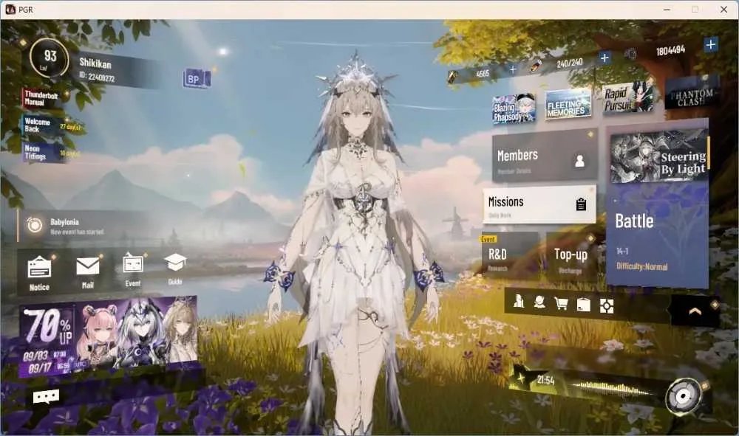Start Battle stage 14-1
The image size is (739, 436).
tap(658, 234)
